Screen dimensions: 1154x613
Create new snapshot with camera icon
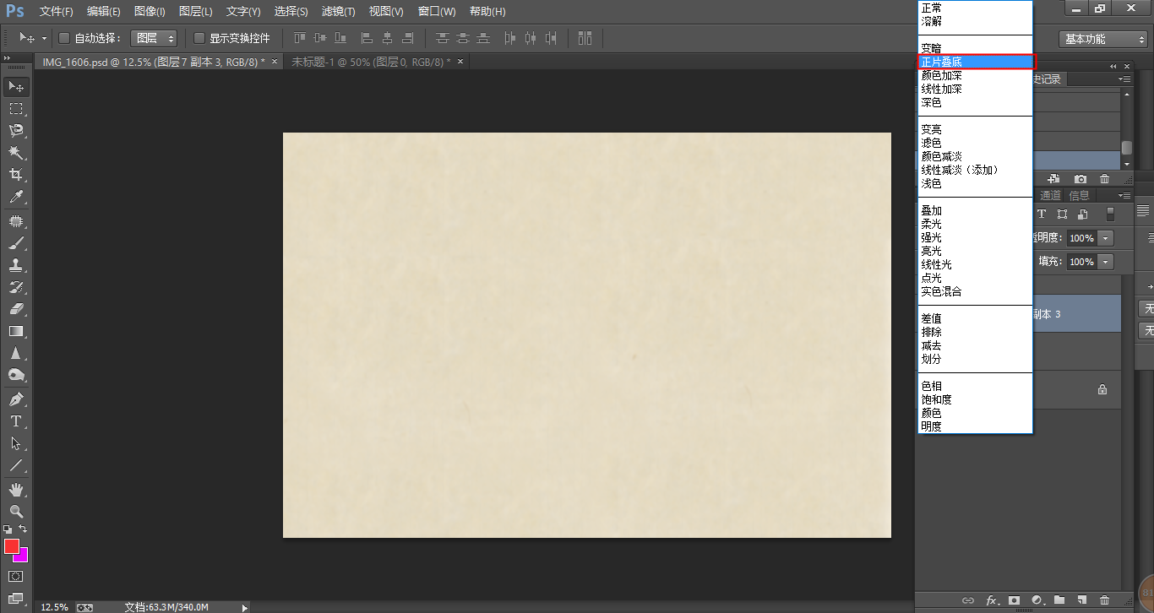1081,179
